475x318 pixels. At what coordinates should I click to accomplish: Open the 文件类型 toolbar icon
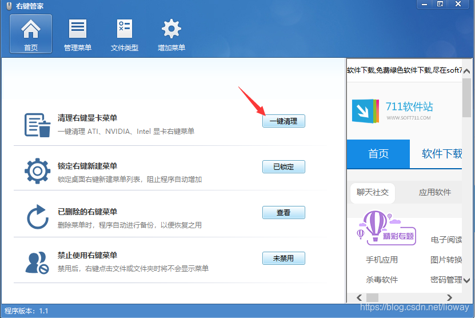click(x=125, y=35)
